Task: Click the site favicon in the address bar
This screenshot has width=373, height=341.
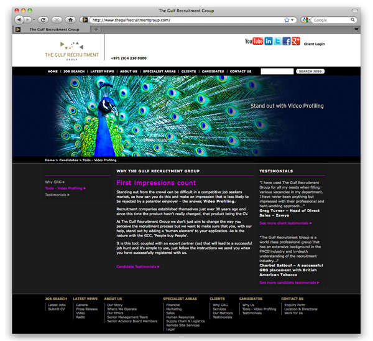Action: 85,20
